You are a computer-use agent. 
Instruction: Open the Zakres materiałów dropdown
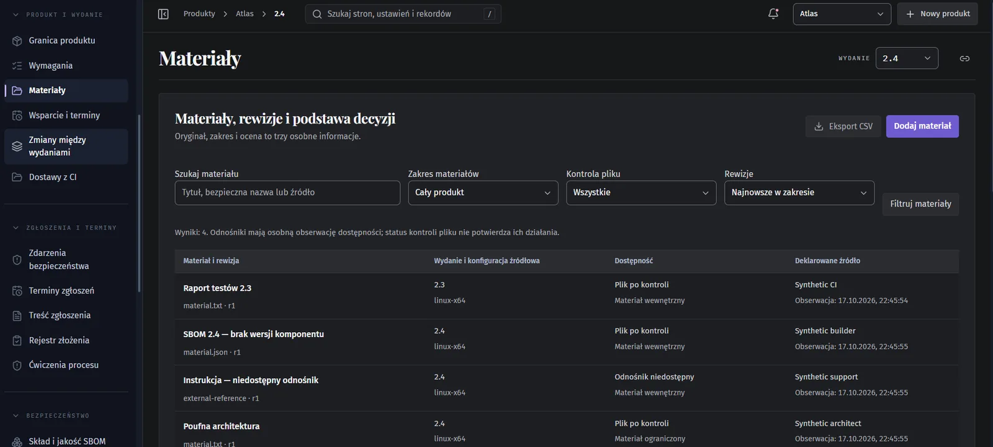(483, 192)
